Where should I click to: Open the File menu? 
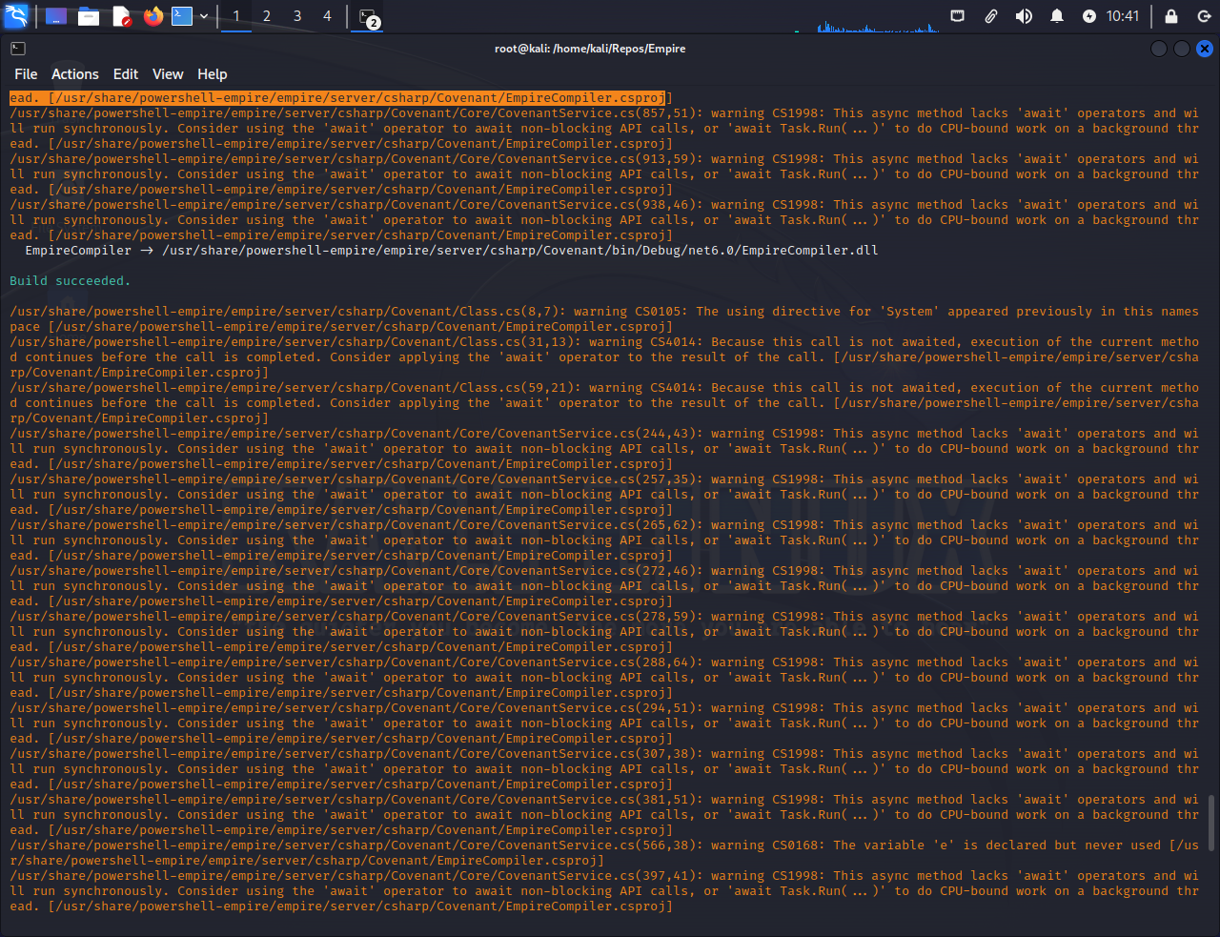coord(26,74)
